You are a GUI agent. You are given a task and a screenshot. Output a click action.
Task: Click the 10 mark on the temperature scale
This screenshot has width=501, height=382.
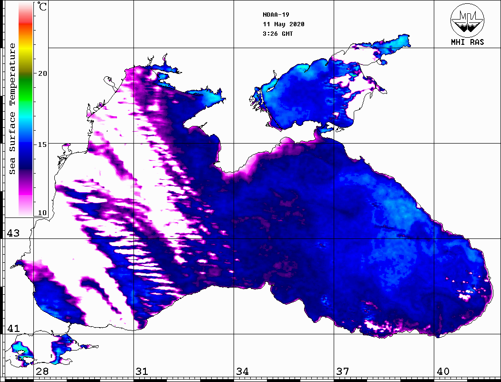[x=43, y=213]
